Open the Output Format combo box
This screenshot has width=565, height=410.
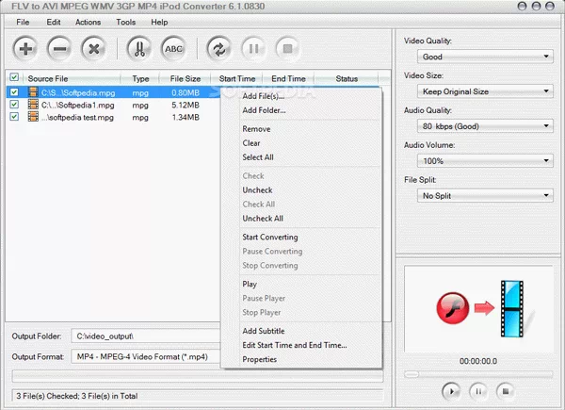point(146,357)
